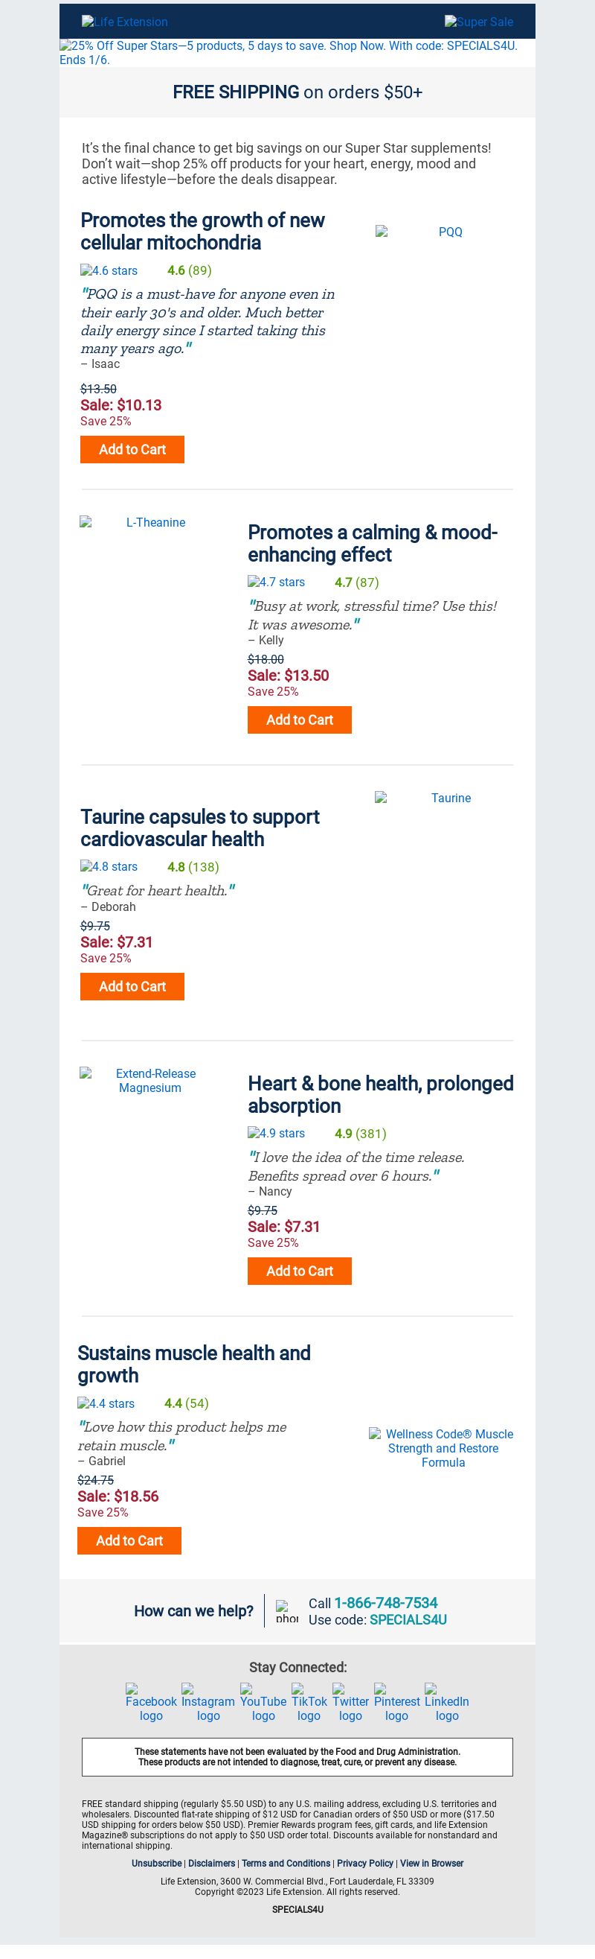Open the Facebook logo link
The width and height of the screenshot is (595, 1959).
coord(151,1703)
